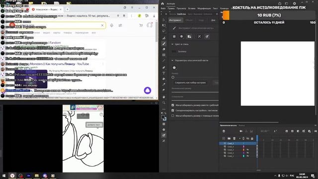This screenshot has width=318, height=179.
Task: Toggle the second checked synchronize settings checkbox
Action: pyautogui.click(x=173, y=110)
